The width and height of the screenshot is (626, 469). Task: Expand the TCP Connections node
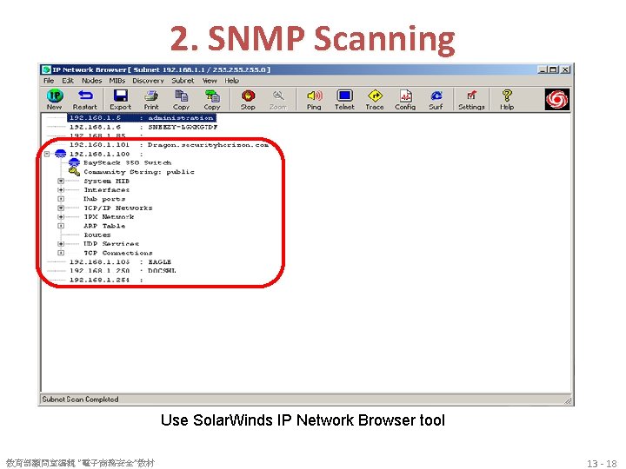coord(61,253)
